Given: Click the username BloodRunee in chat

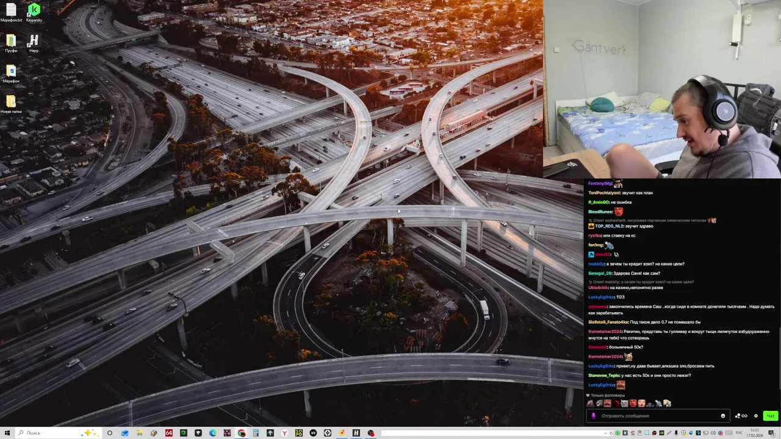Looking at the screenshot, I should click(600, 212).
